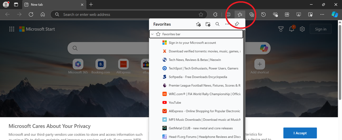The image size is (342, 140).
Task: Open the Collections toolbar button
Action: 252,15
